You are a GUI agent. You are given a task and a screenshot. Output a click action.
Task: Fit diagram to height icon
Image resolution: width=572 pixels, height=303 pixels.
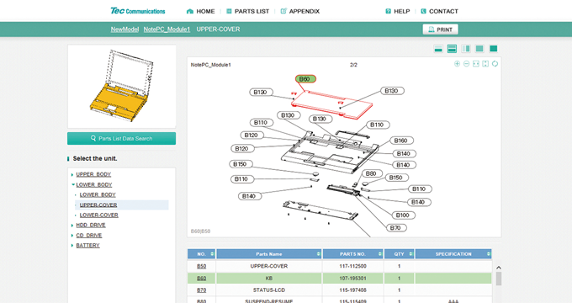click(485, 64)
